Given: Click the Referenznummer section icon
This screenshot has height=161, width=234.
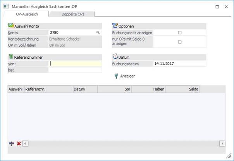Looking at the screenshot, I should point(10,56).
